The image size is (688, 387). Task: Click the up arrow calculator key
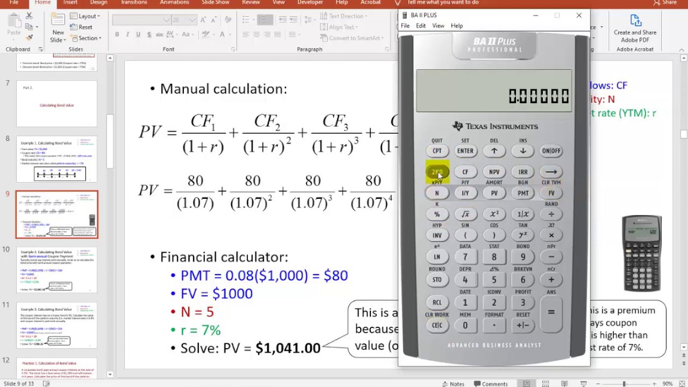494,151
